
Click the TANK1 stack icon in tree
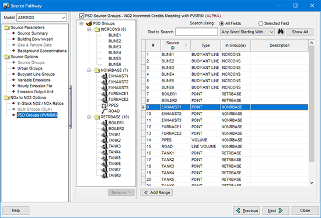(104, 135)
